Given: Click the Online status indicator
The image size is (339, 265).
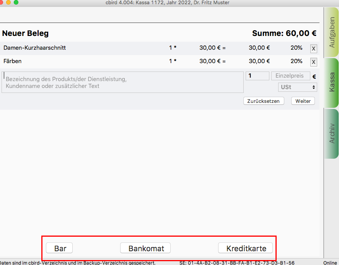Looking at the screenshot, I should [330, 263].
